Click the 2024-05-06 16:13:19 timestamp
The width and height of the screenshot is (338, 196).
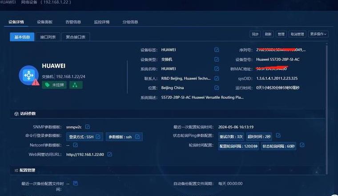coord(236,127)
